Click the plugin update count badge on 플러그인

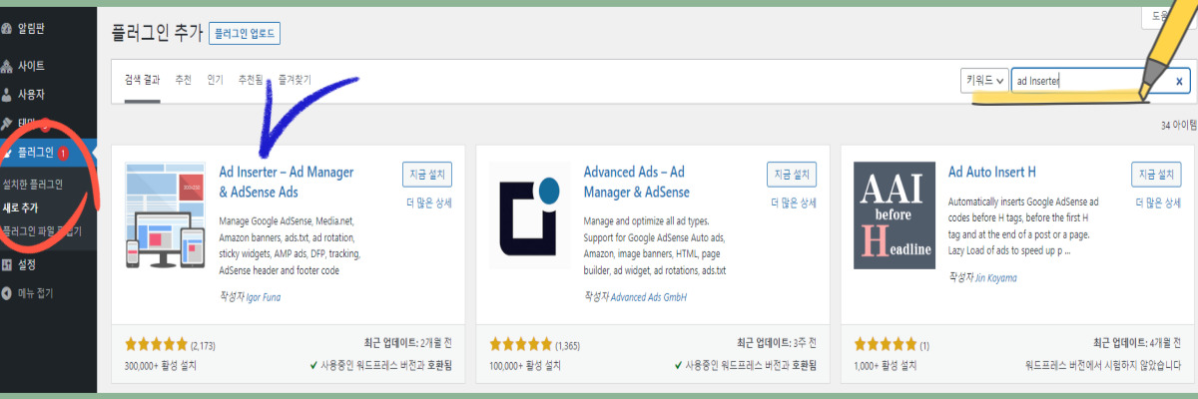click(x=63, y=154)
